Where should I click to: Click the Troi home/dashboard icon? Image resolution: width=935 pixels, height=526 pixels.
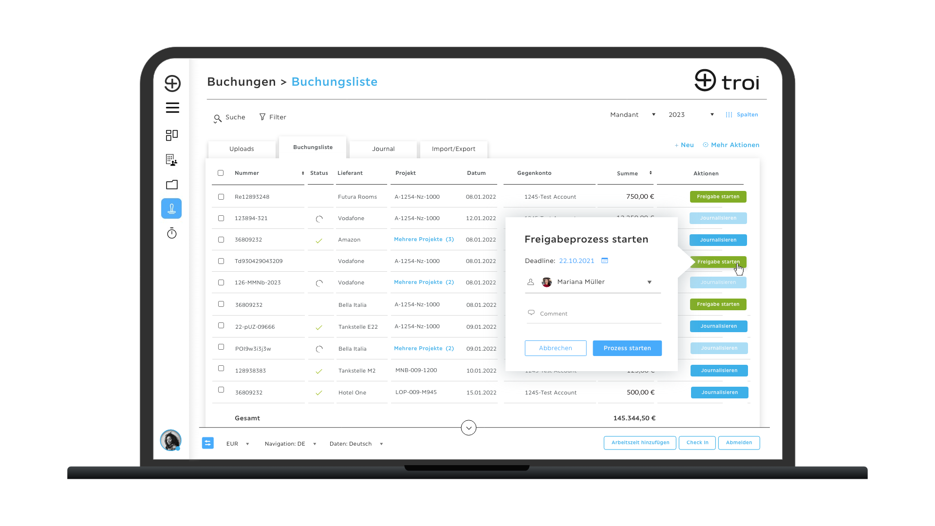[171, 83]
